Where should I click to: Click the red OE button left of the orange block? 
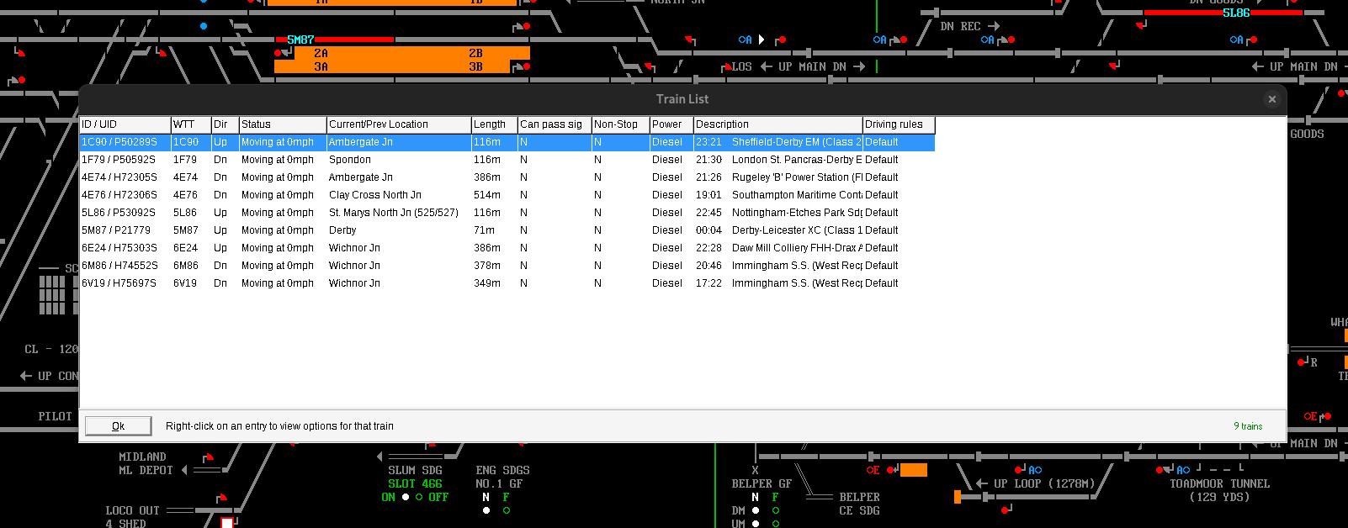[873, 470]
